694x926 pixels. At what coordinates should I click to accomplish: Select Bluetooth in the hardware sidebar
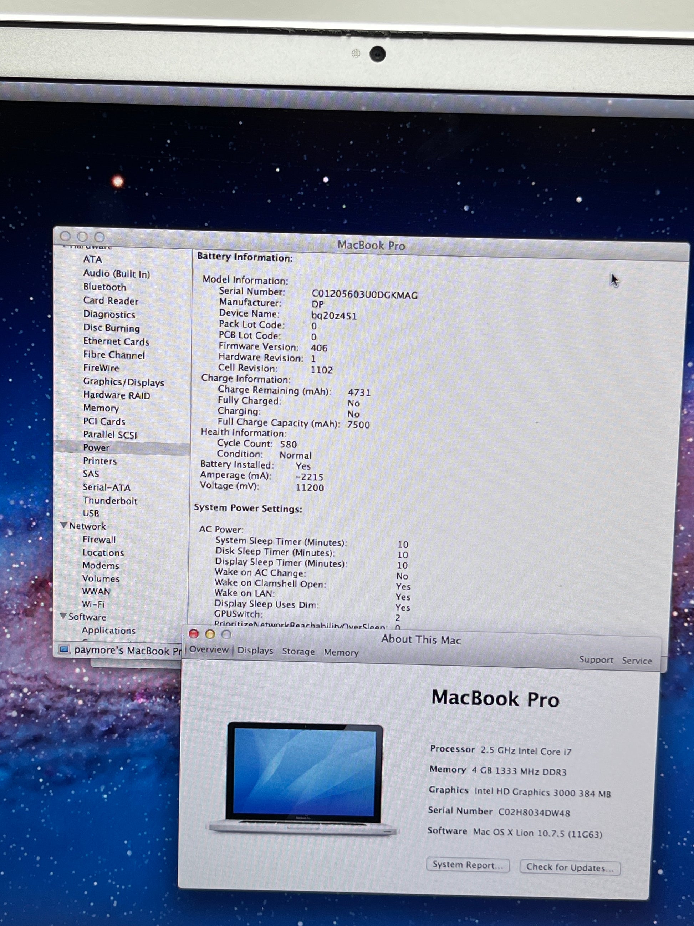coord(104,287)
